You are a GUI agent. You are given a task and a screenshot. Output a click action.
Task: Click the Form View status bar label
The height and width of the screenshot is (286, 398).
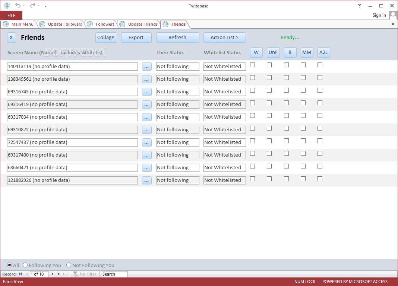coord(13,282)
